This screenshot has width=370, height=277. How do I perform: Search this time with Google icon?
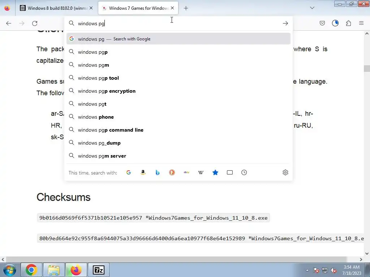pos(129,172)
